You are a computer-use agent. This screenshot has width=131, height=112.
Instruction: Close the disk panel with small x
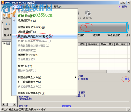2,23
